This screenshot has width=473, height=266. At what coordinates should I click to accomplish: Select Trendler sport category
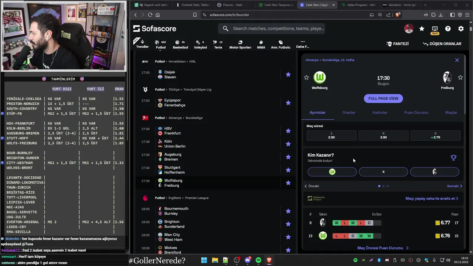pyautogui.click(x=142, y=44)
